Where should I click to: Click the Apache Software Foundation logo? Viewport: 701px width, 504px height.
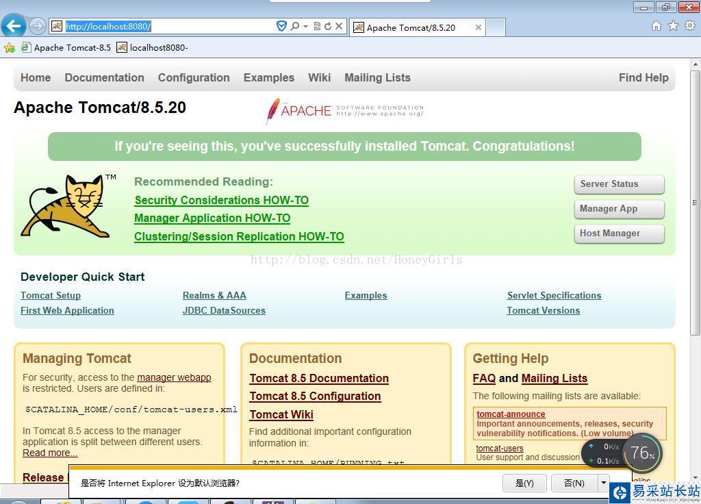[x=345, y=110]
